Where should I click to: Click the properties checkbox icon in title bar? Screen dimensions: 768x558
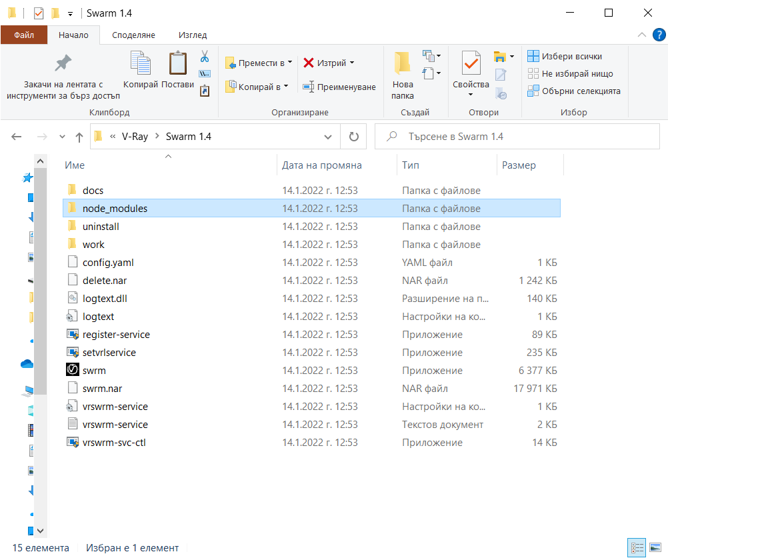point(39,13)
